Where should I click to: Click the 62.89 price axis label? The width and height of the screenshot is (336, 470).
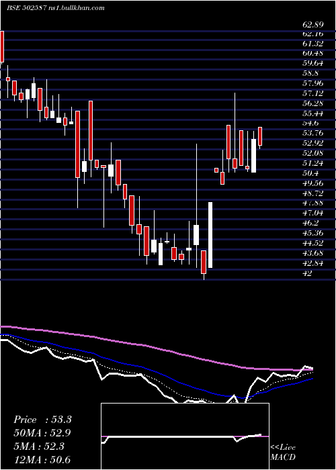click(312, 24)
